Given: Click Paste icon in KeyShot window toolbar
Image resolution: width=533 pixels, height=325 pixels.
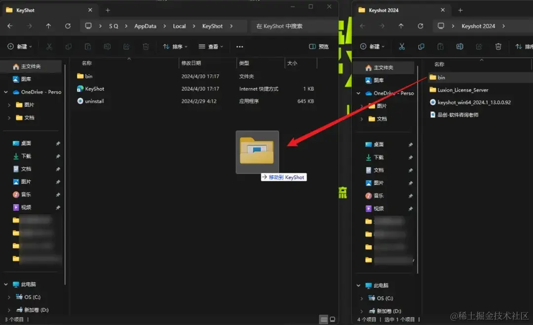Looking at the screenshot, I should point(88,46).
